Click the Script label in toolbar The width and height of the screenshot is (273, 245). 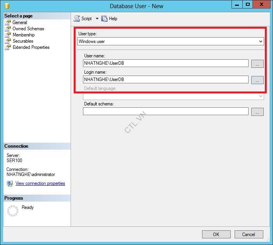click(86, 19)
